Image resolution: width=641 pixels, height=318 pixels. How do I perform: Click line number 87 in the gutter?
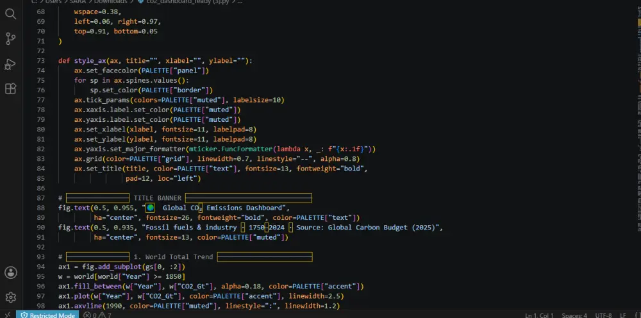click(x=40, y=198)
